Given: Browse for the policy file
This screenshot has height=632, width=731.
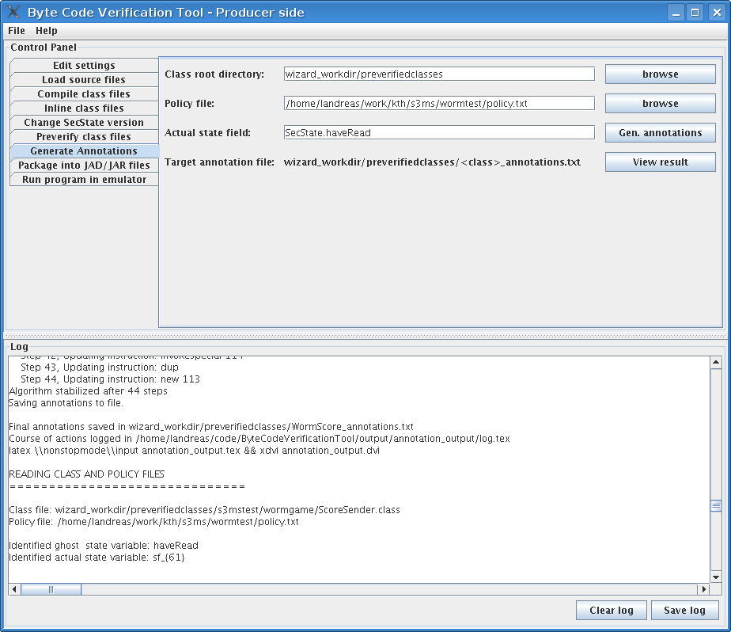Looking at the screenshot, I should [x=660, y=103].
